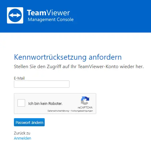Click the word 'Console' in the header
This screenshot has width=151, height=148.
[65, 19]
